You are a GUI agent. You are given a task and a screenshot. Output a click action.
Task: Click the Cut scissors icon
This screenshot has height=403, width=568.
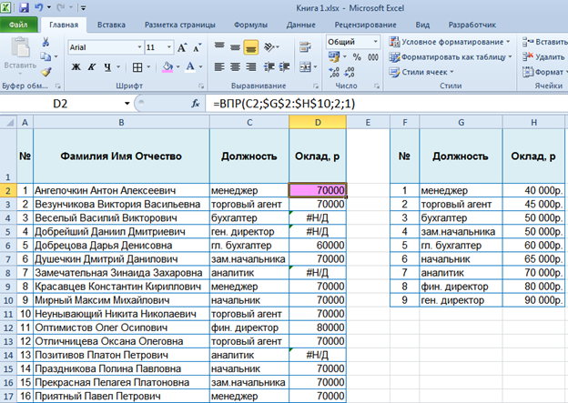(46, 42)
